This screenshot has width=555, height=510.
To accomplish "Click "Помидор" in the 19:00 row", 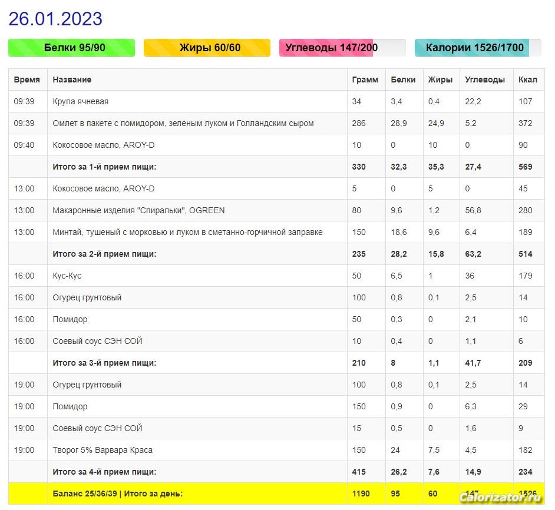I will [70, 407].
